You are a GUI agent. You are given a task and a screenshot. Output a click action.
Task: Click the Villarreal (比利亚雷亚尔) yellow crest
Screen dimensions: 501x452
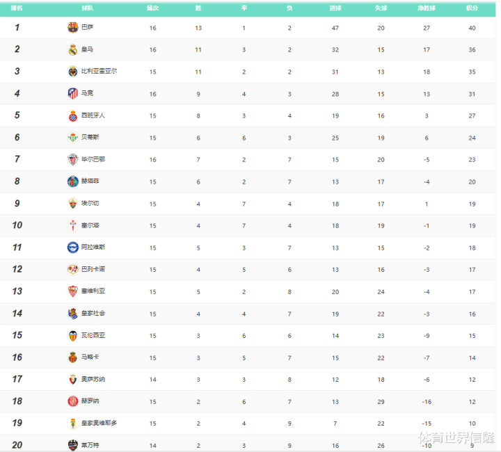[x=72, y=71]
